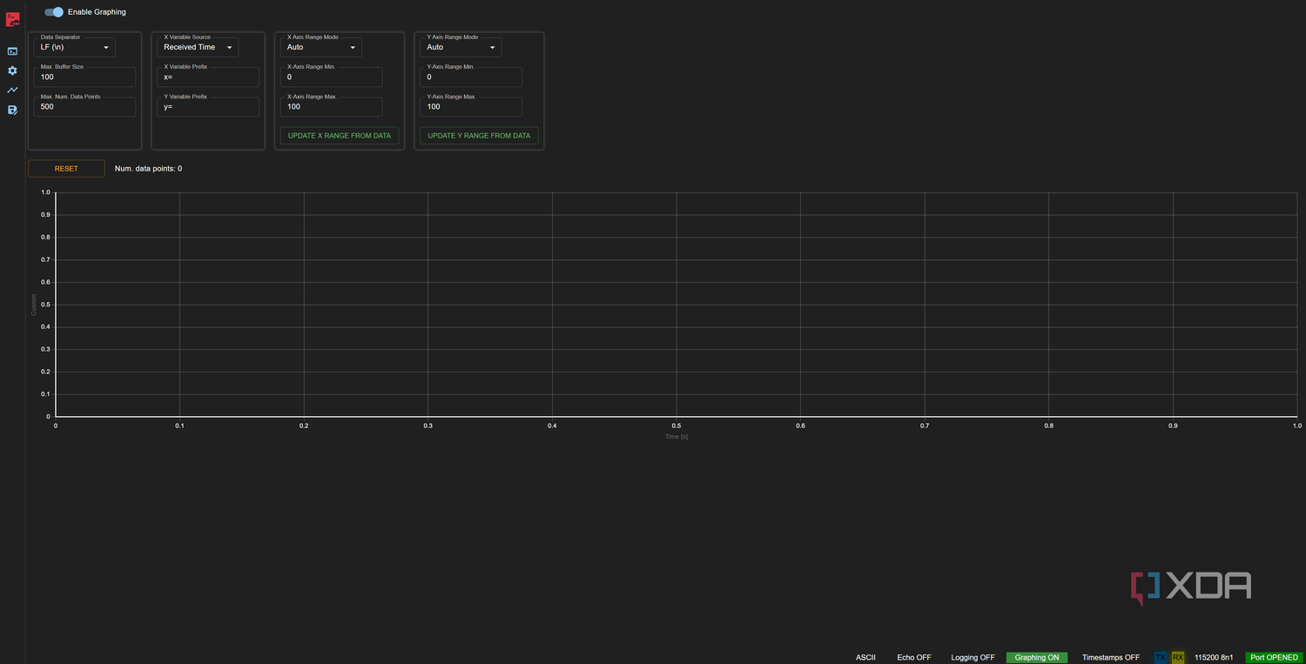Expand the Y Axis Range Mode dropdown

click(x=461, y=47)
